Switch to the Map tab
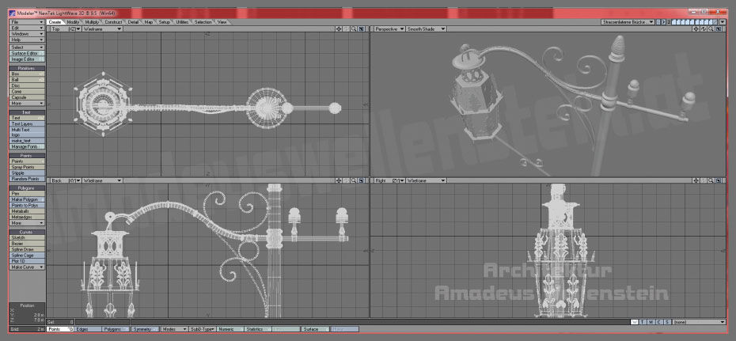 149,22
